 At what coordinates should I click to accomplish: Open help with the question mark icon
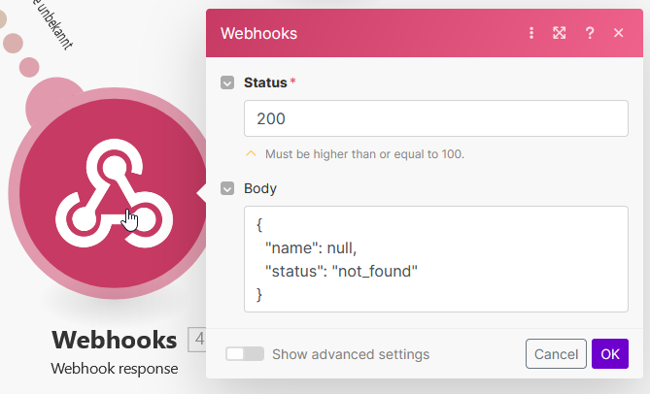[x=589, y=33]
